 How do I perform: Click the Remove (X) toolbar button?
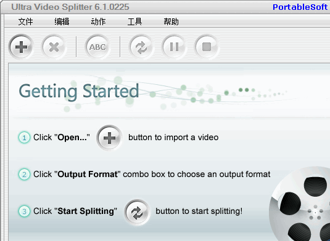click(54, 47)
